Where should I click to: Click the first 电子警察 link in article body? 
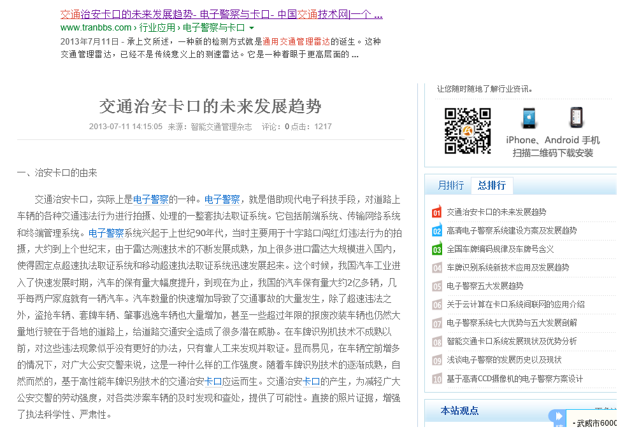coord(151,199)
